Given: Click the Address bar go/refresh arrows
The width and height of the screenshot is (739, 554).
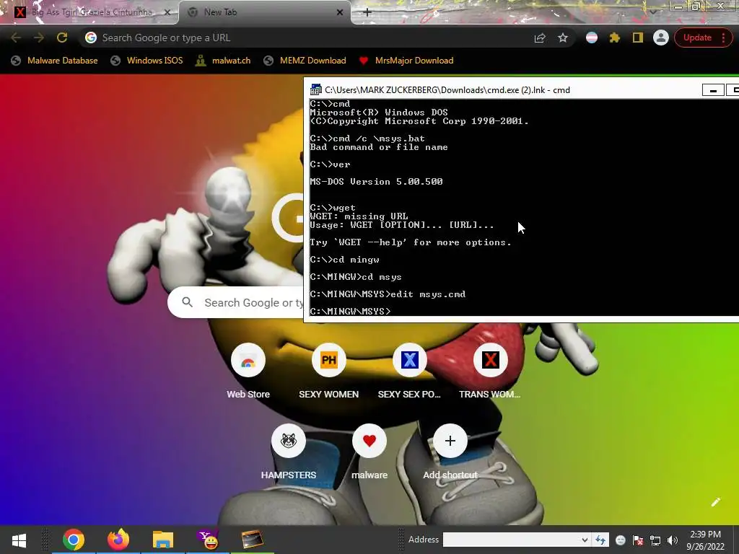Looking at the screenshot, I should 600,540.
